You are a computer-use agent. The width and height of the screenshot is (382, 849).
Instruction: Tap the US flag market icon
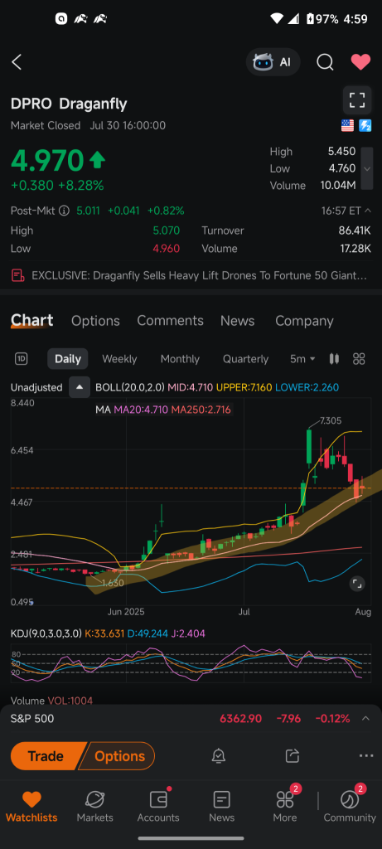pos(347,126)
